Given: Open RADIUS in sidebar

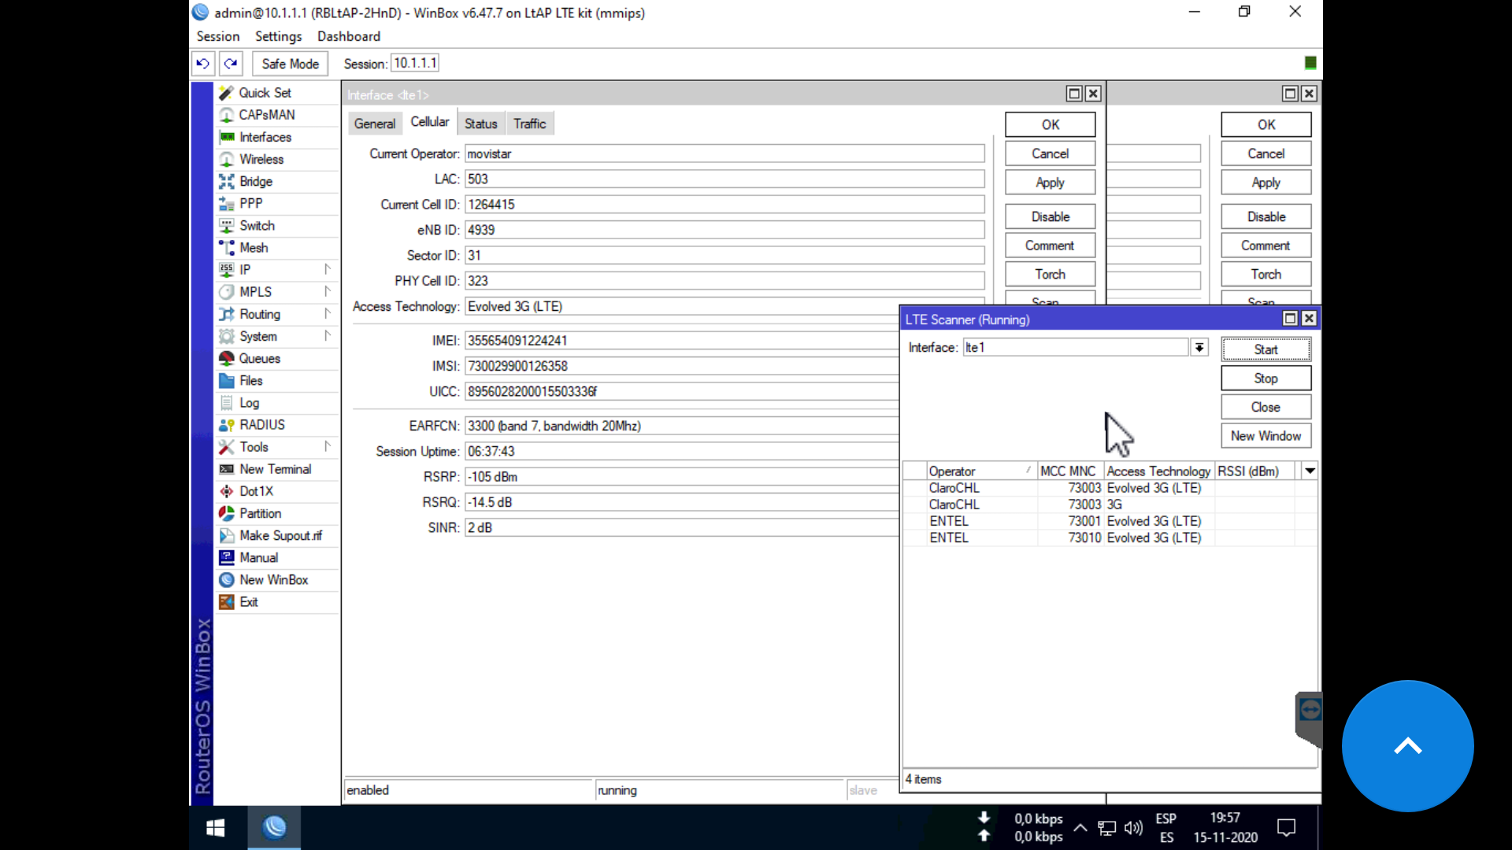Looking at the screenshot, I should [262, 424].
